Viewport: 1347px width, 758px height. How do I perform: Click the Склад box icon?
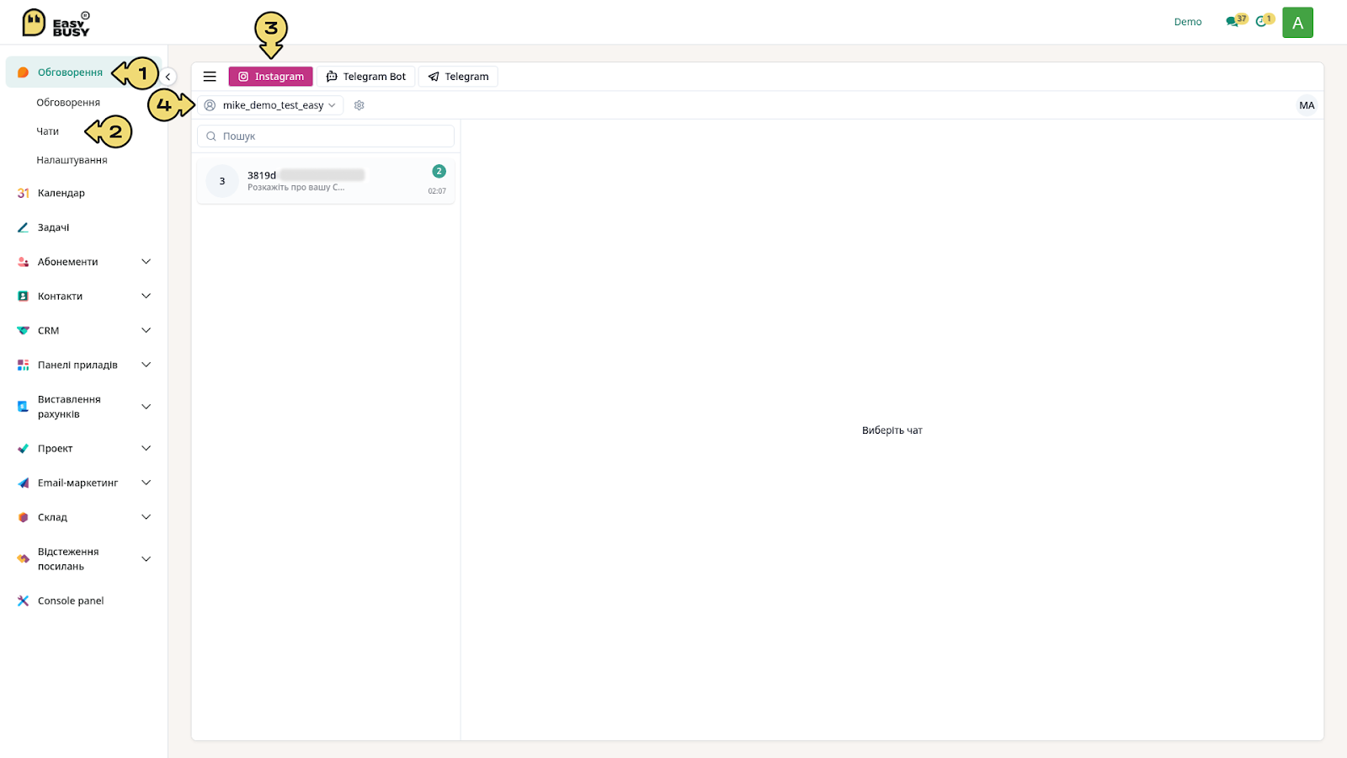[23, 518]
